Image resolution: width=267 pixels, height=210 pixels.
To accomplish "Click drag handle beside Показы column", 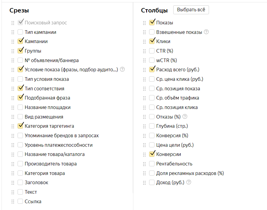I will (144, 23).
